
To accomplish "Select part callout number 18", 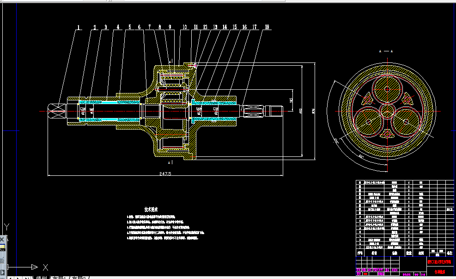I will pyautogui.click(x=267, y=27).
